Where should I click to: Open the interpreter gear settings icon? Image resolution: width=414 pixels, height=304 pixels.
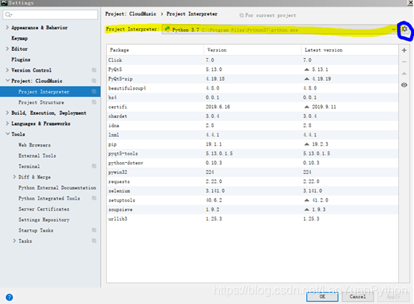(x=404, y=29)
